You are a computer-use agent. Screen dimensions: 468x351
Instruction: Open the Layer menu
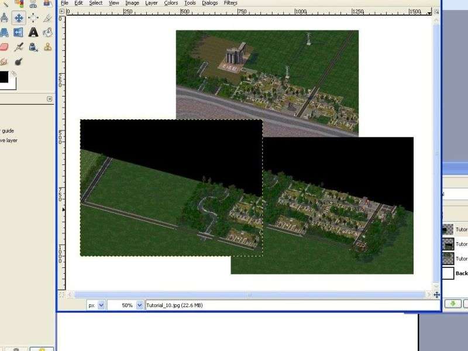point(151,3)
